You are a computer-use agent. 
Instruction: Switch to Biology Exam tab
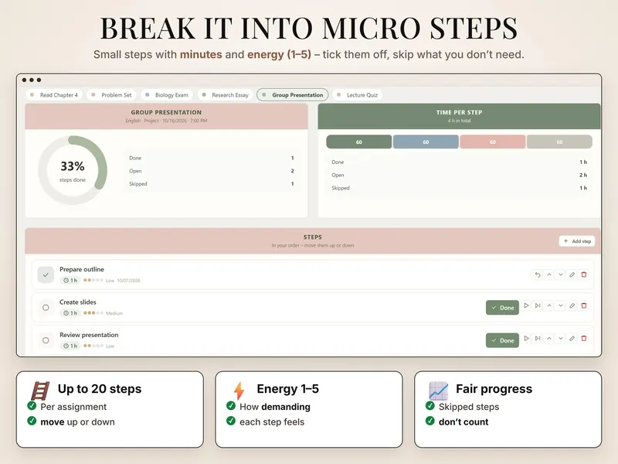(x=167, y=95)
